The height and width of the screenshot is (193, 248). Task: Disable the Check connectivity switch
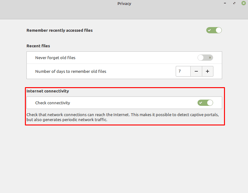[x=205, y=103]
